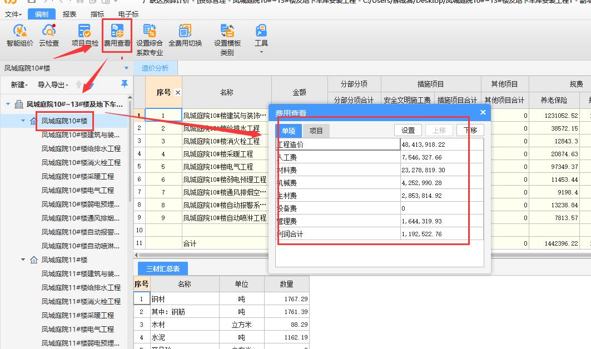
Task: Click the 机械费 value 4,252,990.28
Action: (421, 183)
